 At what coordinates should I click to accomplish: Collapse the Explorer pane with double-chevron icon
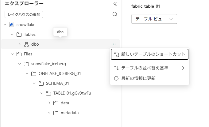pyautogui.click(x=115, y=4)
